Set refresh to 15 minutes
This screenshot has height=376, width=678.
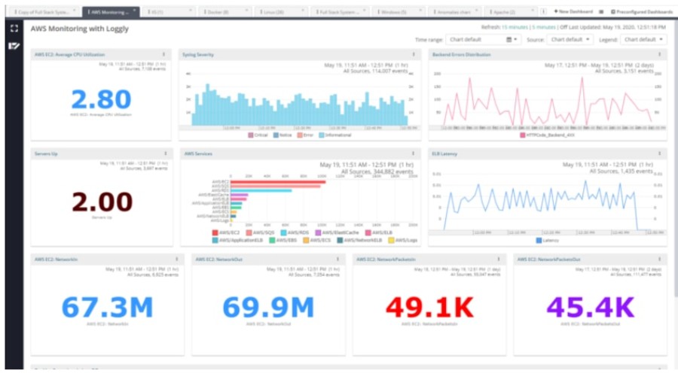click(515, 27)
